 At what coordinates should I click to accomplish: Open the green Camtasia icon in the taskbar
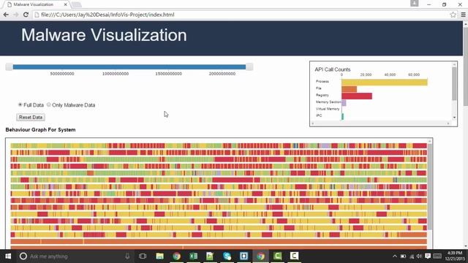(277, 256)
